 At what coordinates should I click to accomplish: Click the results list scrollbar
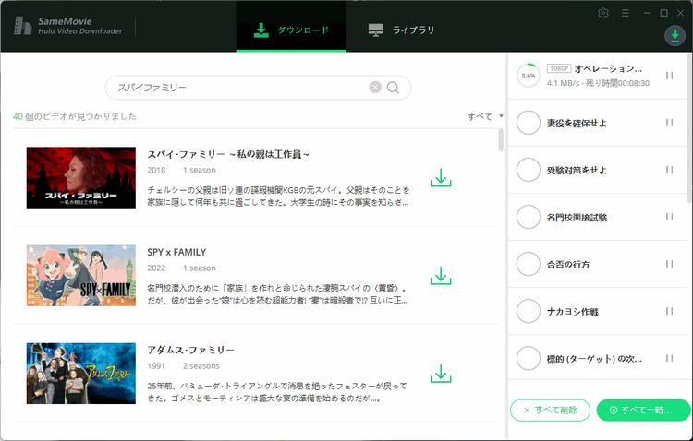pyautogui.click(x=501, y=140)
